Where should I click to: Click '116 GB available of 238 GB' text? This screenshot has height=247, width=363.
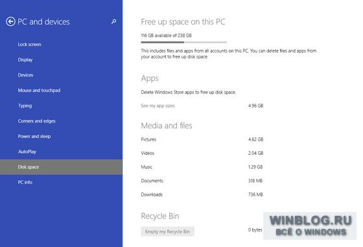pyautogui.click(x=166, y=36)
